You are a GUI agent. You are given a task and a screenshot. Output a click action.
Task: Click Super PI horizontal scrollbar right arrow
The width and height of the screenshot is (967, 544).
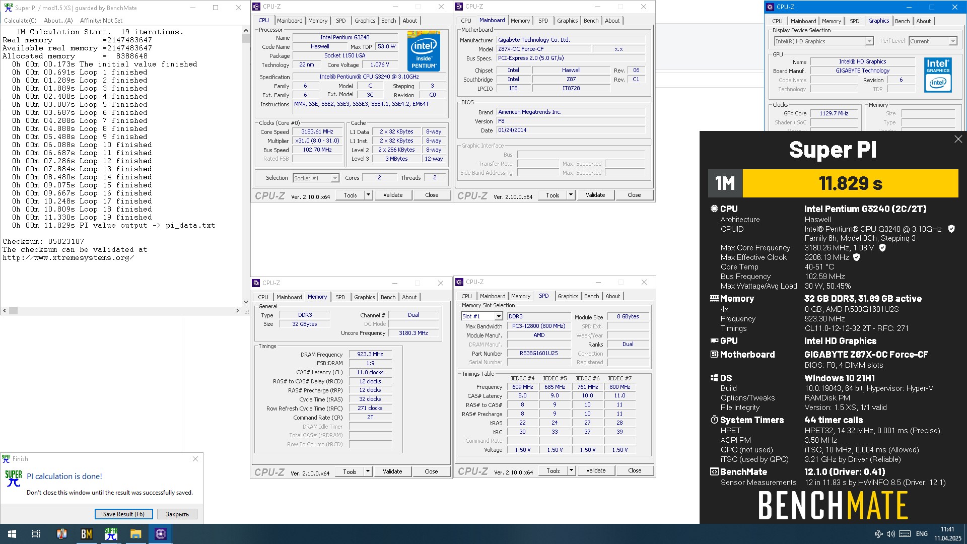(238, 311)
